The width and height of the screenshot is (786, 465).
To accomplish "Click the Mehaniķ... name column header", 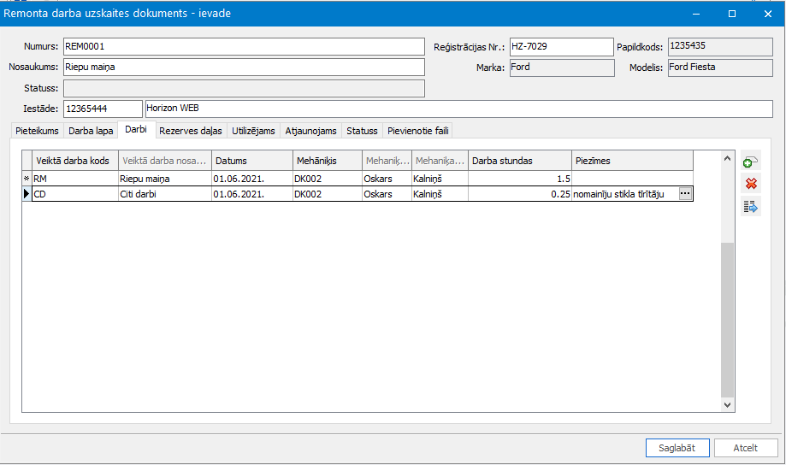I will (x=387, y=161).
